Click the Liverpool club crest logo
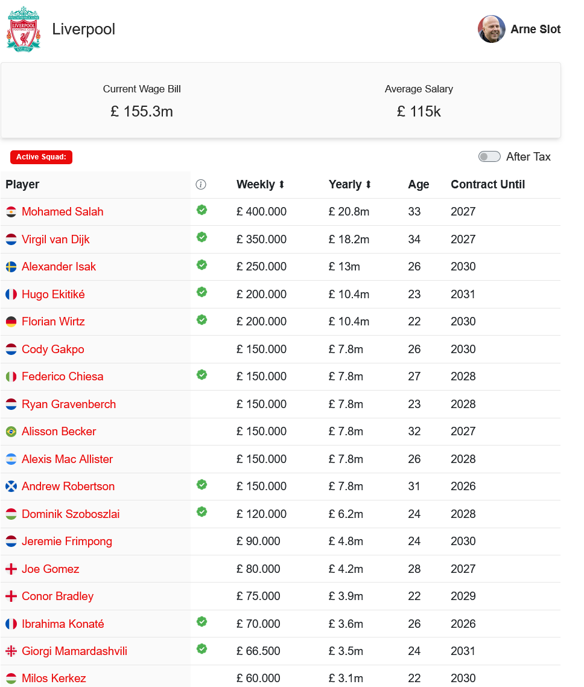 coord(24,30)
